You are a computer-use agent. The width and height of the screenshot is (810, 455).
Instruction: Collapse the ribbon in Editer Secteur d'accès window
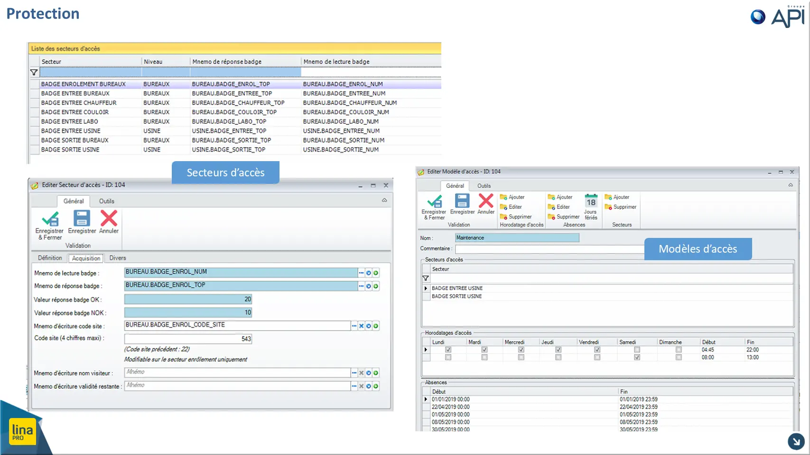384,200
